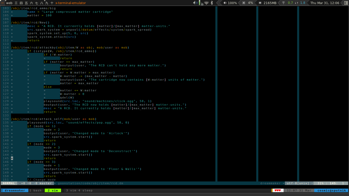
Task: Switch to workspace 七
Action: point(37,3)
